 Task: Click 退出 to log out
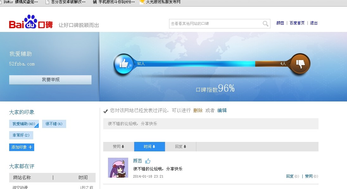coord(314,23)
